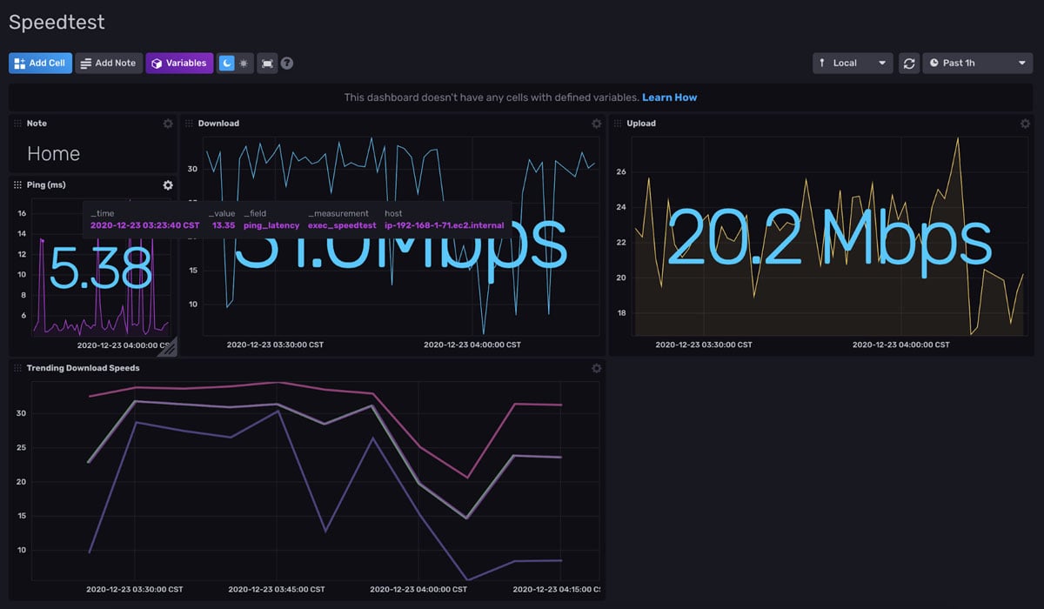The width and height of the screenshot is (1044, 609).
Task: Refresh dashboard data with the refresh icon
Action: (x=907, y=63)
